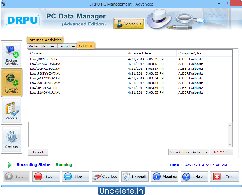The width and height of the screenshot is (242, 195).
Task: Click the green recording status play icon
Action: tap(10, 165)
